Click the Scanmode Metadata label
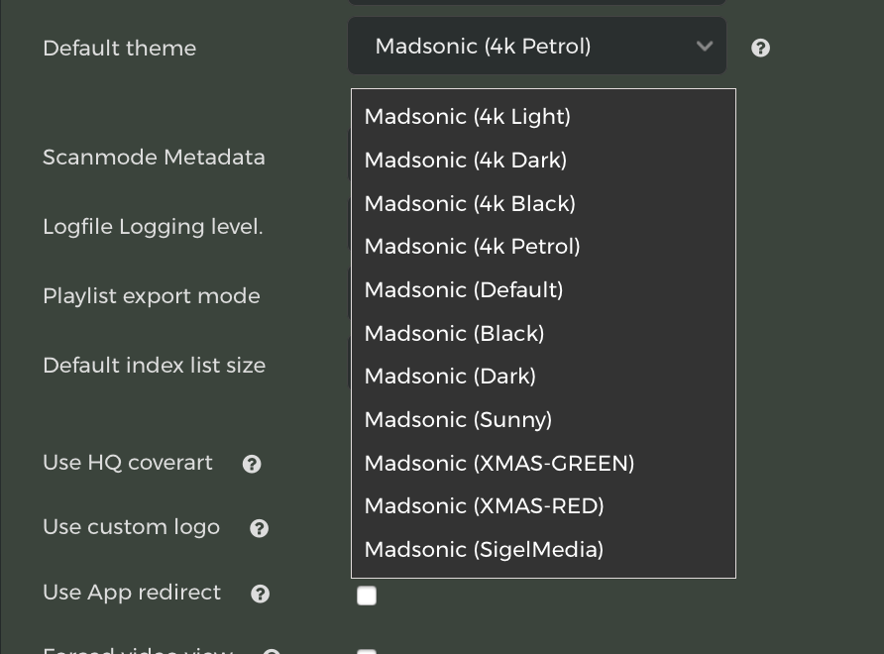The image size is (884, 654). 154,158
